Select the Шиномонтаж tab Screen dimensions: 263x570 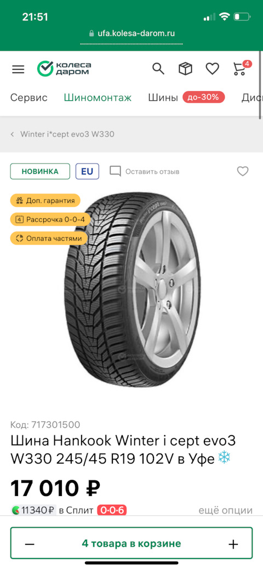point(98,98)
